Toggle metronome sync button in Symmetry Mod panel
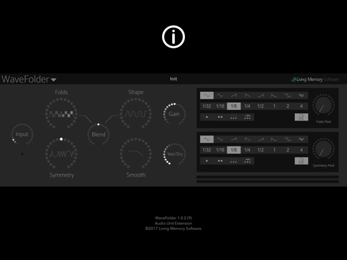Image resolution: width=347 pixels, height=260 pixels. 301,161
